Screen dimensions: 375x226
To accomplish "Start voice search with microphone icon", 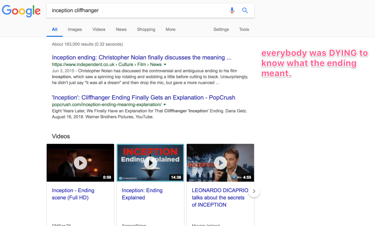I will pyautogui.click(x=232, y=11).
